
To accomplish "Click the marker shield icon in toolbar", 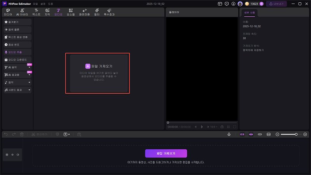I will (x=57, y=134).
